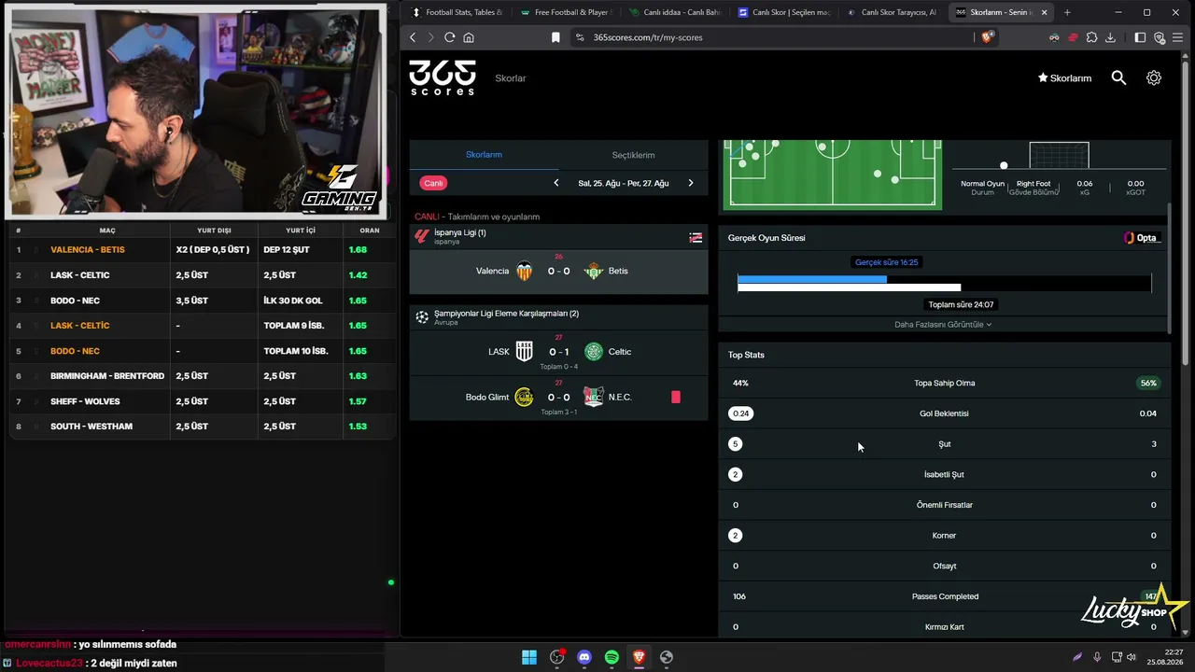Click the Opta provider logo
This screenshot has width=1195, height=672.
1141,238
